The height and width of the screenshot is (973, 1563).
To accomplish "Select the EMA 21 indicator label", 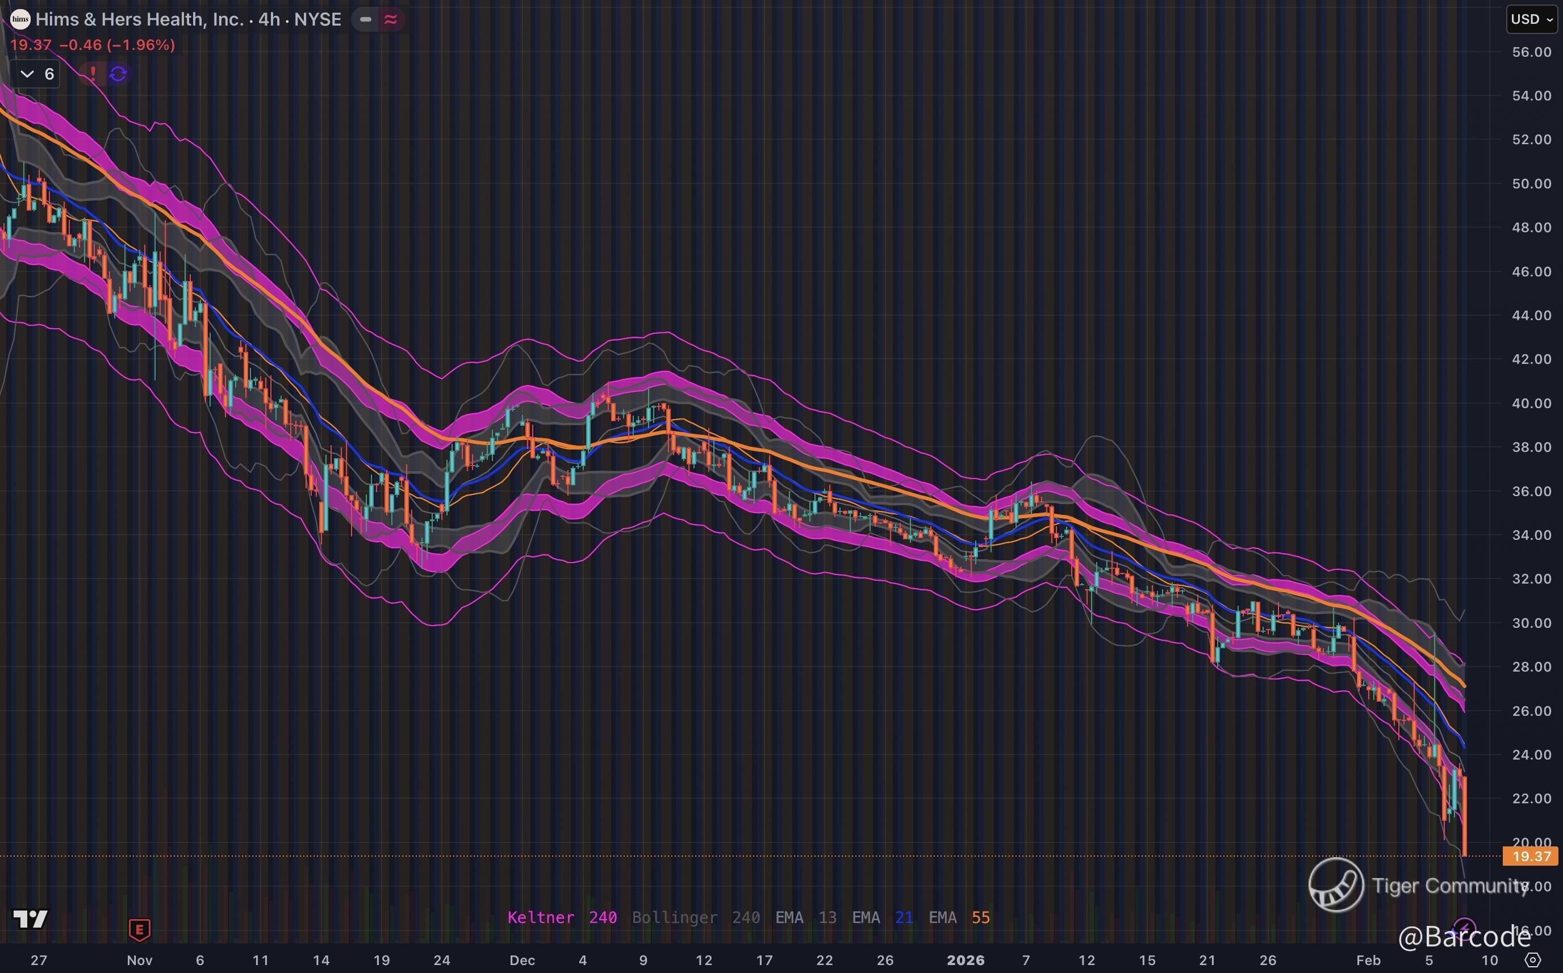I will click(x=882, y=918).
